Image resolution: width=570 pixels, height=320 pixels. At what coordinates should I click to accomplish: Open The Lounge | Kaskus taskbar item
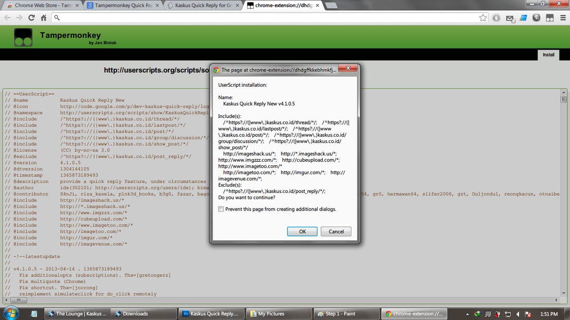click(77, 314)
